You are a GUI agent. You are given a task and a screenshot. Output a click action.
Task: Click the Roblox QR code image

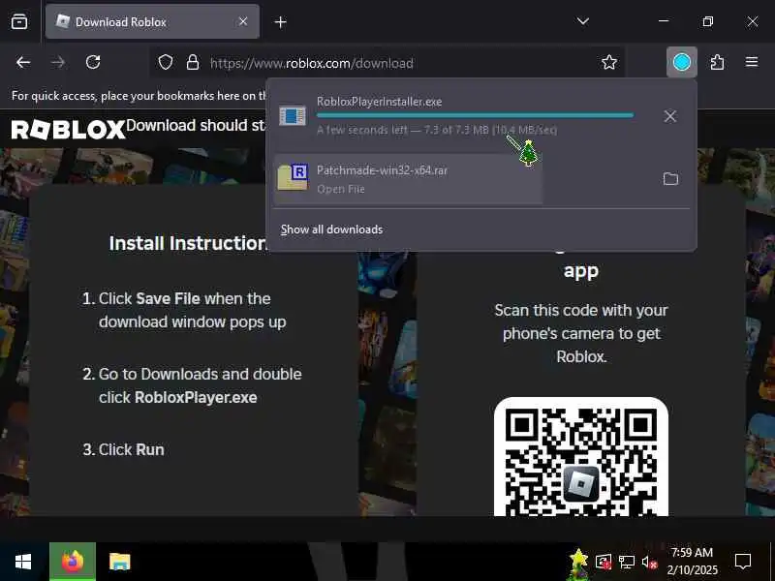coord(580,456)
